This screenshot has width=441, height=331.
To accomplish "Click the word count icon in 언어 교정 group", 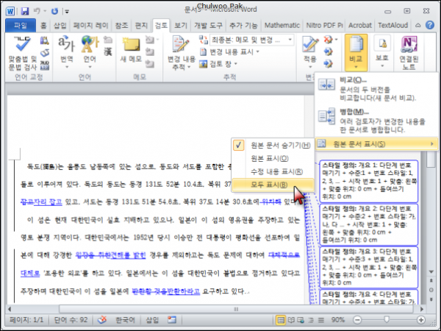I will (44, 65).
